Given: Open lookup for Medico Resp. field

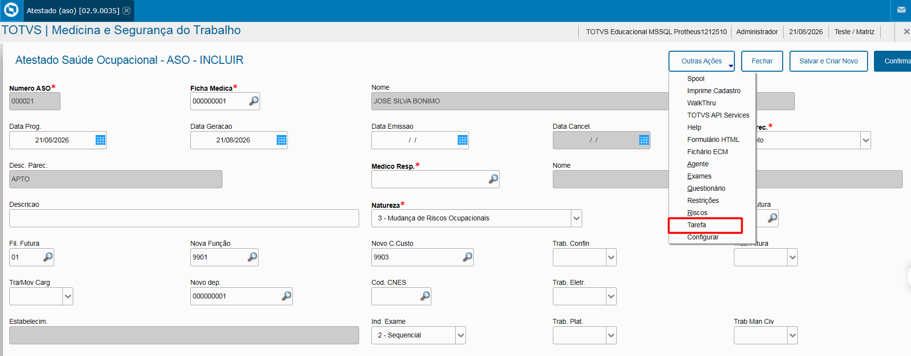Looking at the screenshot, I should (493, 179).
